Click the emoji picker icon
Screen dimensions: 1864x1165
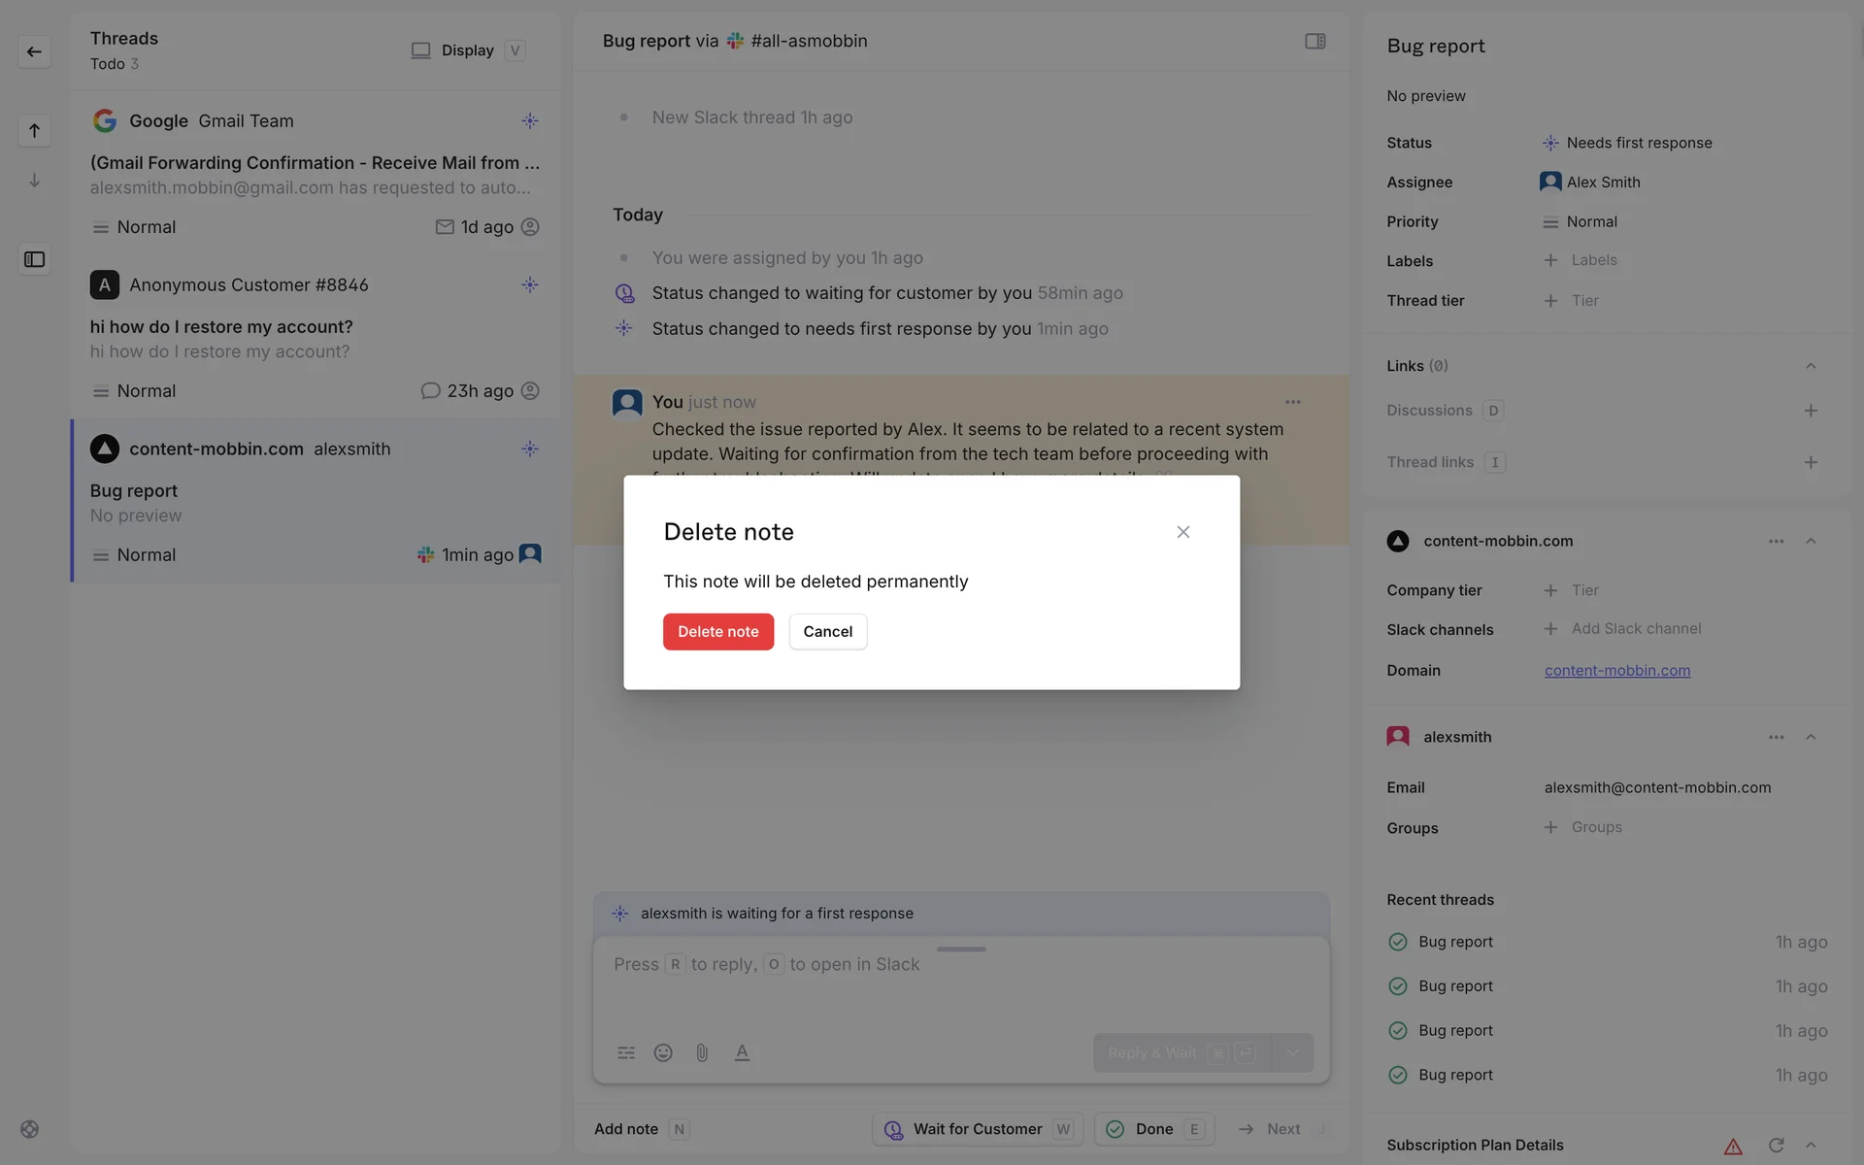[663, 1052]
